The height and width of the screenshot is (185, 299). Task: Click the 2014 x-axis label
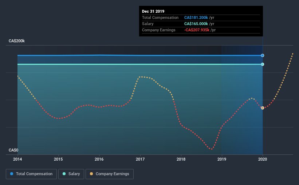coord(17,159)
